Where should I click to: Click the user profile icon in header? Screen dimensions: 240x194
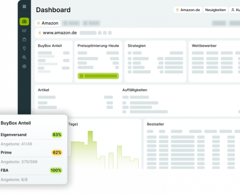pos(233,10)
